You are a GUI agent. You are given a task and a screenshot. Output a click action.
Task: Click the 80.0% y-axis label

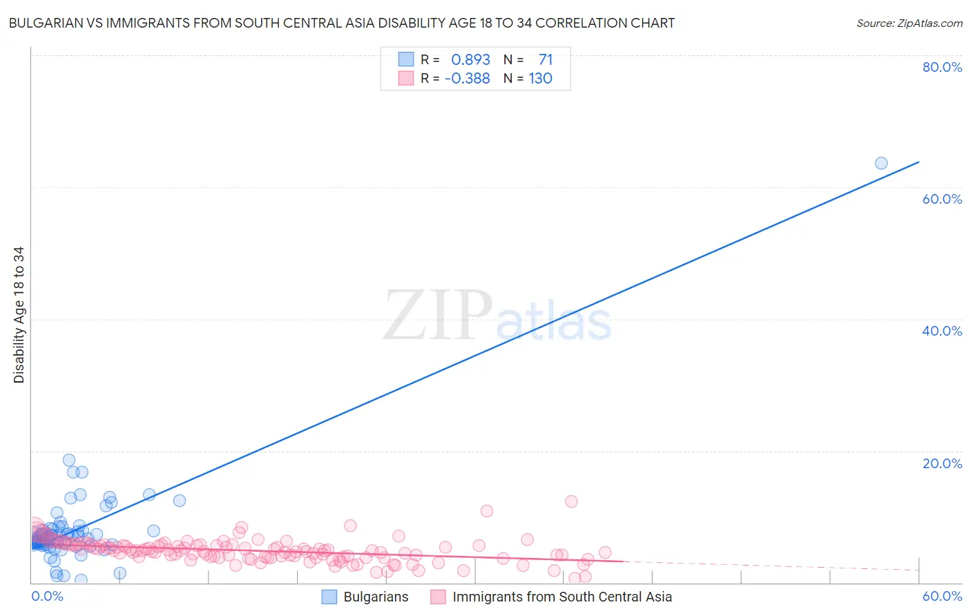[x=942, y=67]
